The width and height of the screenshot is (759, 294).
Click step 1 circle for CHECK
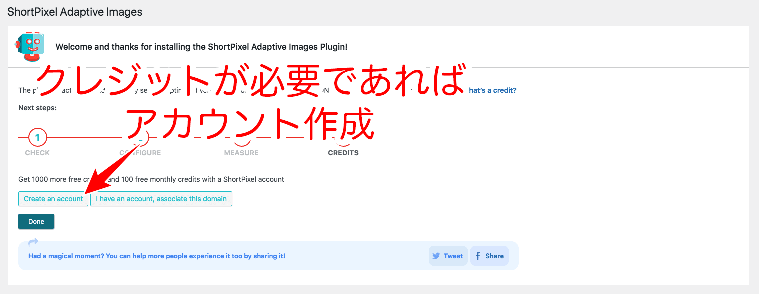(x=38, y=137)
